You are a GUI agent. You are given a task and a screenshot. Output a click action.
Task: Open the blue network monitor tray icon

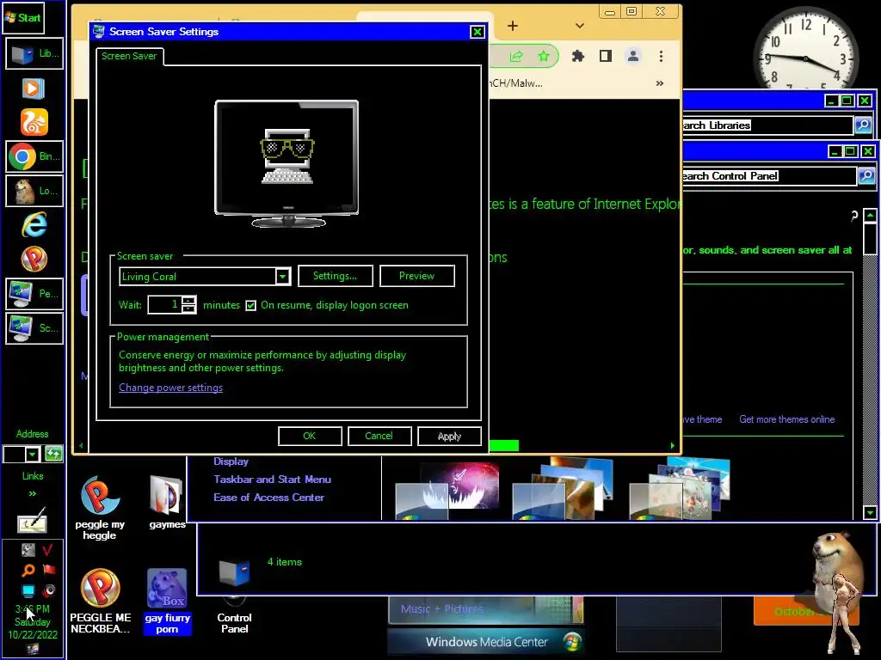[x=28, y=590]
